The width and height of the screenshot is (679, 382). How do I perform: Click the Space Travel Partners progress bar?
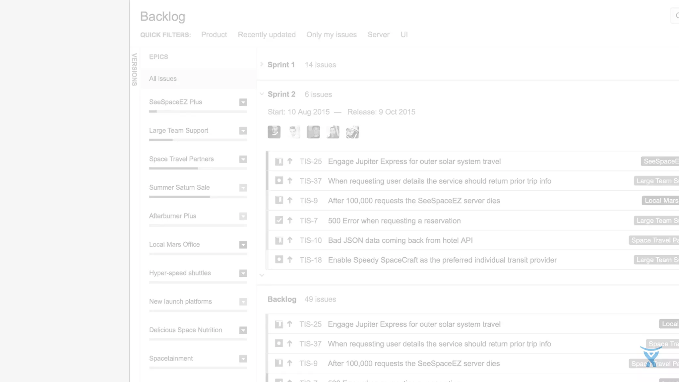pyautogui.click(x=198, y=168)
